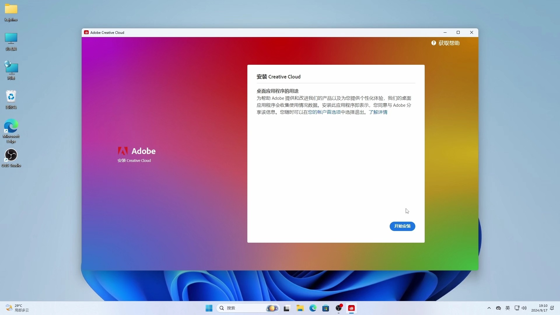Image resolution: width=560 pixels, height=315 pixels.
Task: Open weather widget showing 29°C
Action: (17, 308)
